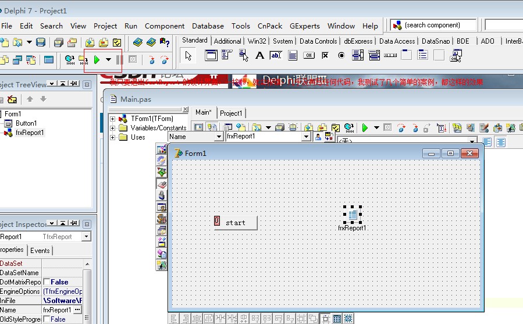
Task: Expand the Uses tree node
Action: 112,137
